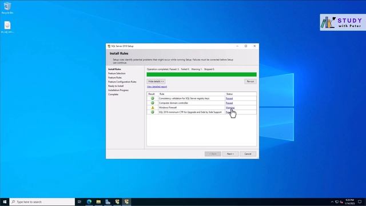Open Passed link for registry keys rule

pos(229,98)
